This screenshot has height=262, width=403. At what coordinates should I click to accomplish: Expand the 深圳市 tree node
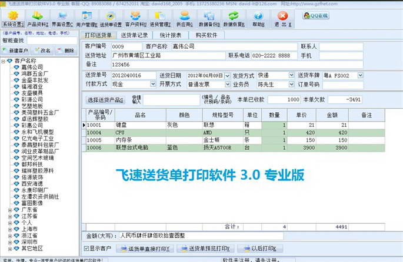(10, 242)
